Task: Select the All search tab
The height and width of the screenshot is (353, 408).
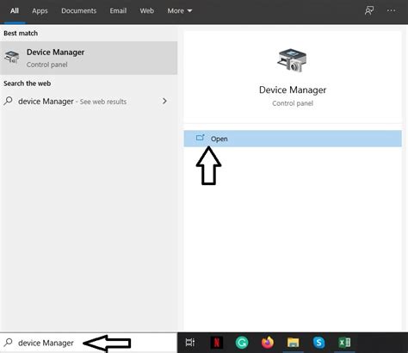Action: tap(15, 11)
